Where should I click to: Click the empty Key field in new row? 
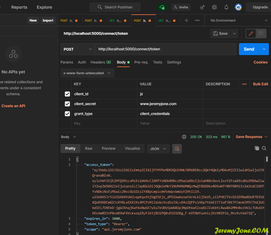(x=104, y=123)
